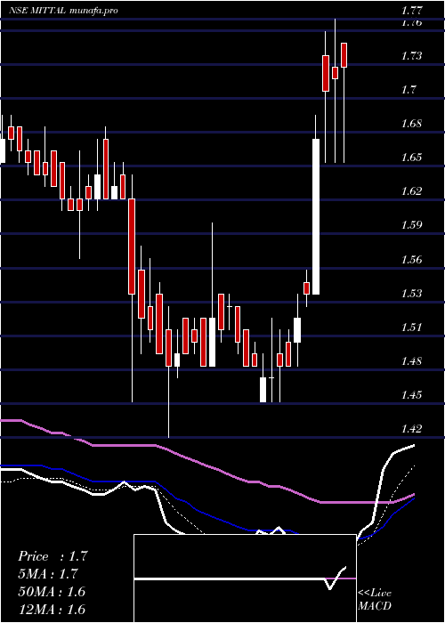Click the 1.51 price axis label
Viewport: 445px width, 623px height.
pyautogui.click(x=411, y=328)
